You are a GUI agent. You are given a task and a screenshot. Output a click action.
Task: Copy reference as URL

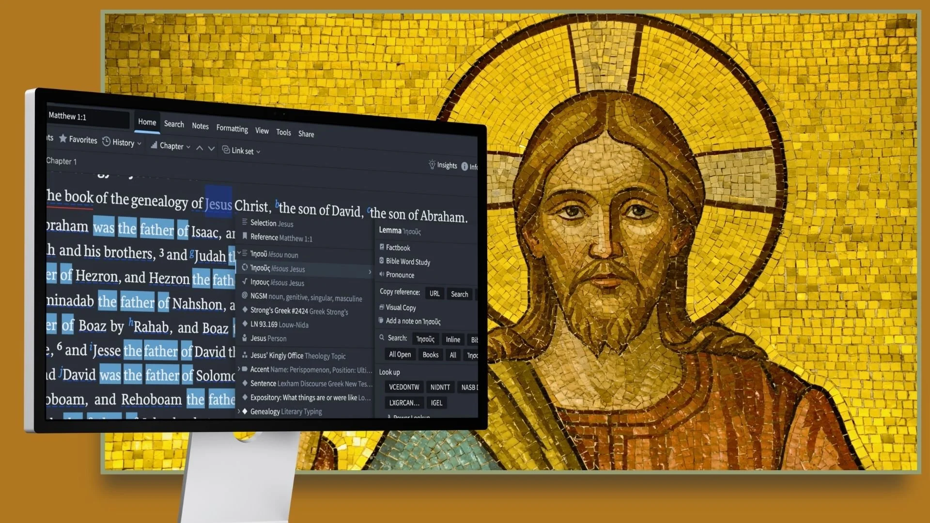434,293
